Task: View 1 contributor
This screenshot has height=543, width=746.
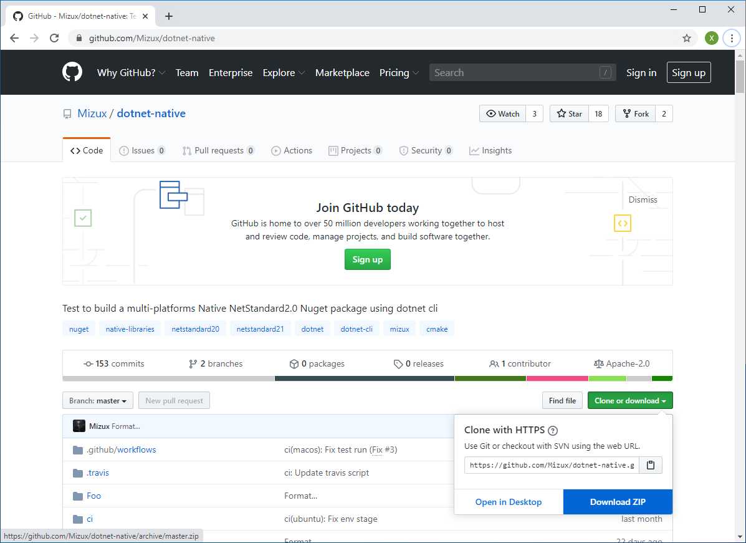Action: [x=520, y=363]
